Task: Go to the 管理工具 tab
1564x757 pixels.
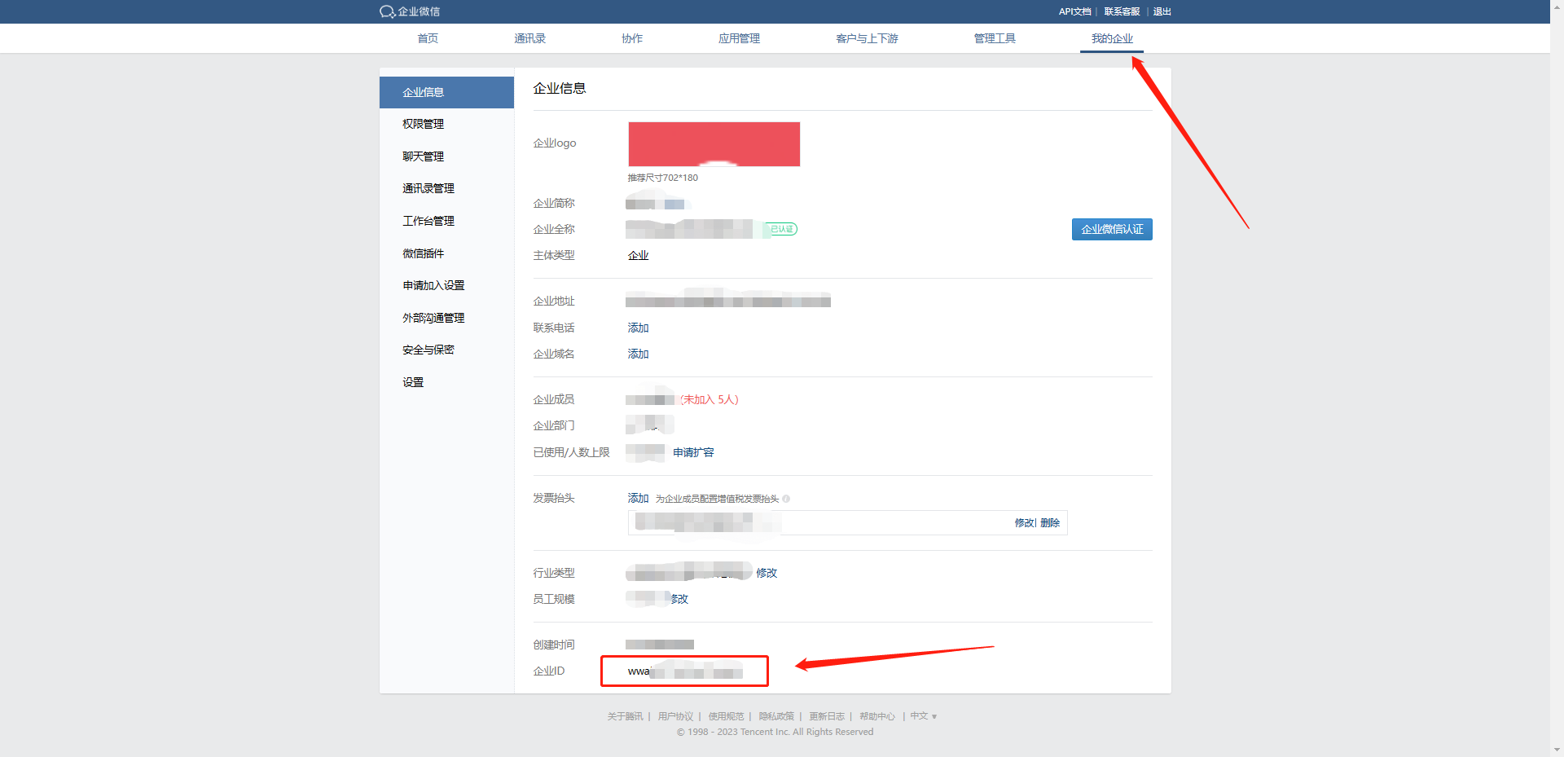Action: (995, 38)
